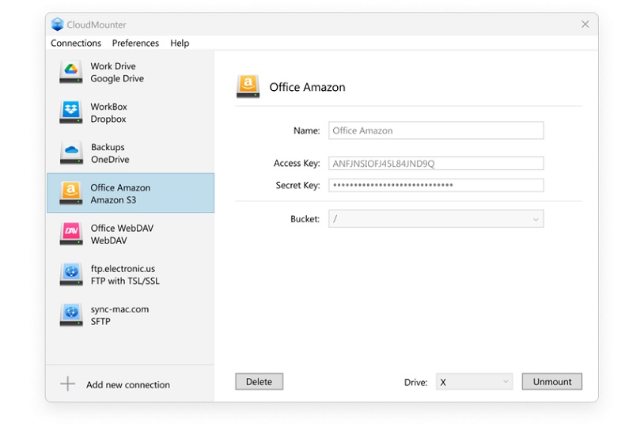Click the Unmount button
Screen dimensions: 644x427
tap(552, 381)
